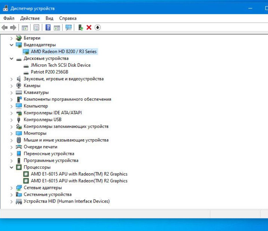Expand the Сетевые адаптеры chevron
268x231 pixels.
pyautogui.click(x=12, y=188)
